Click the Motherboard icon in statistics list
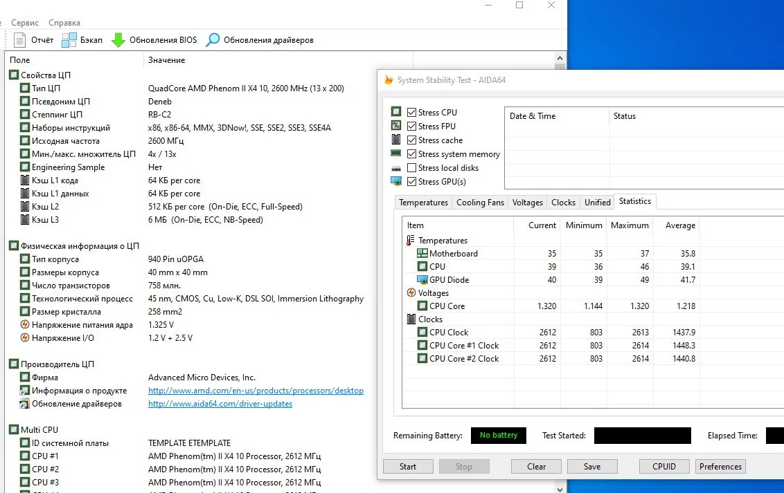This screenshot has height=493, width=784. coord(422,254)
